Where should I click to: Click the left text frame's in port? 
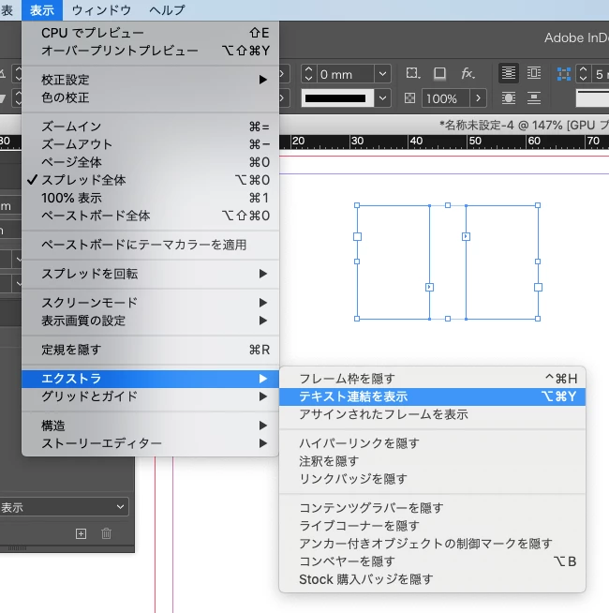(357, 236)
